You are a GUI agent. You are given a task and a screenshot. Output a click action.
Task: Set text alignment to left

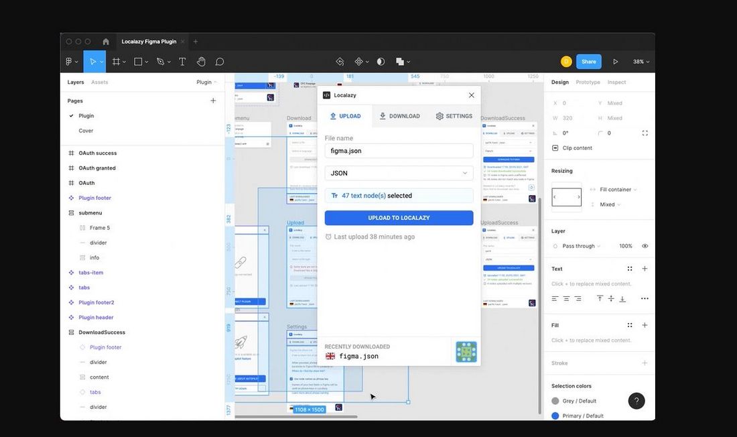pyautogui.click(x=555, y=299)
